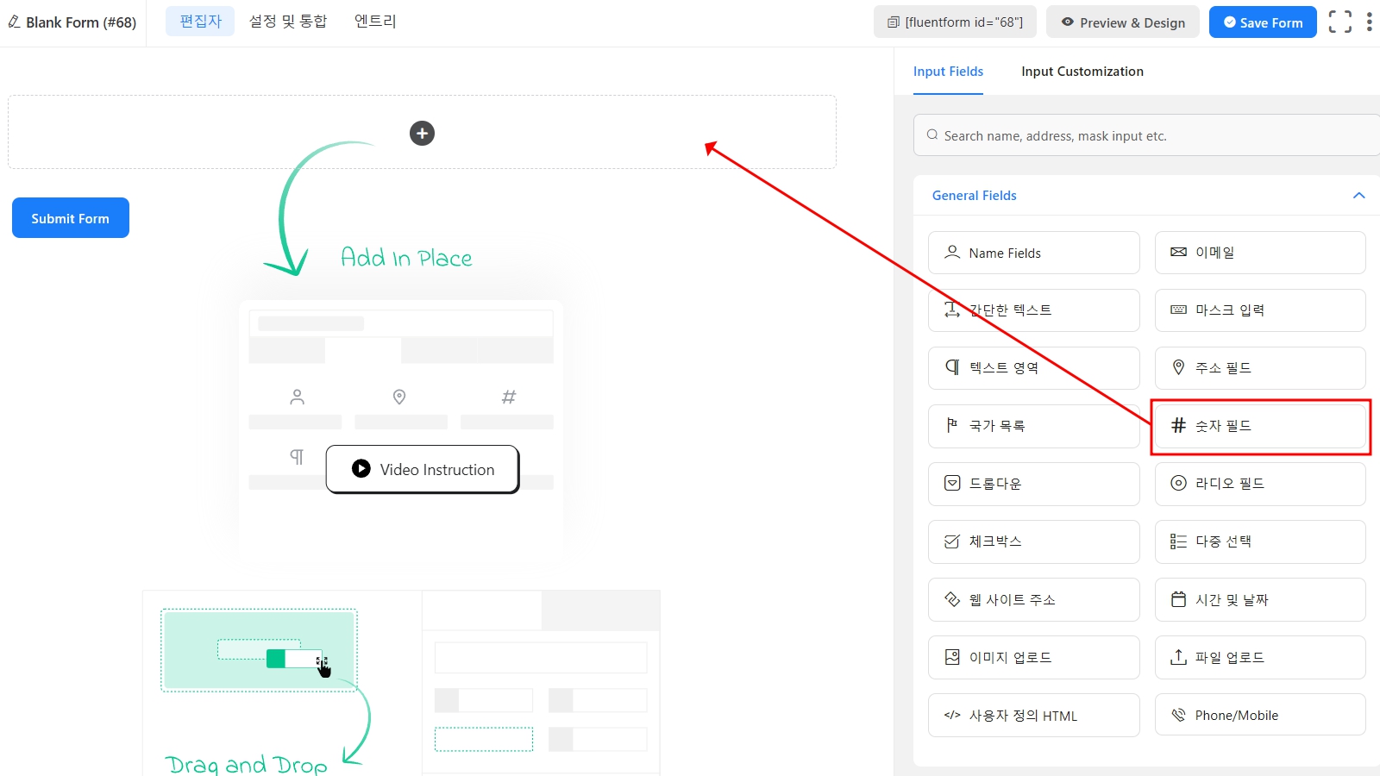Select the Input Fields tab

tap(948, 72)
